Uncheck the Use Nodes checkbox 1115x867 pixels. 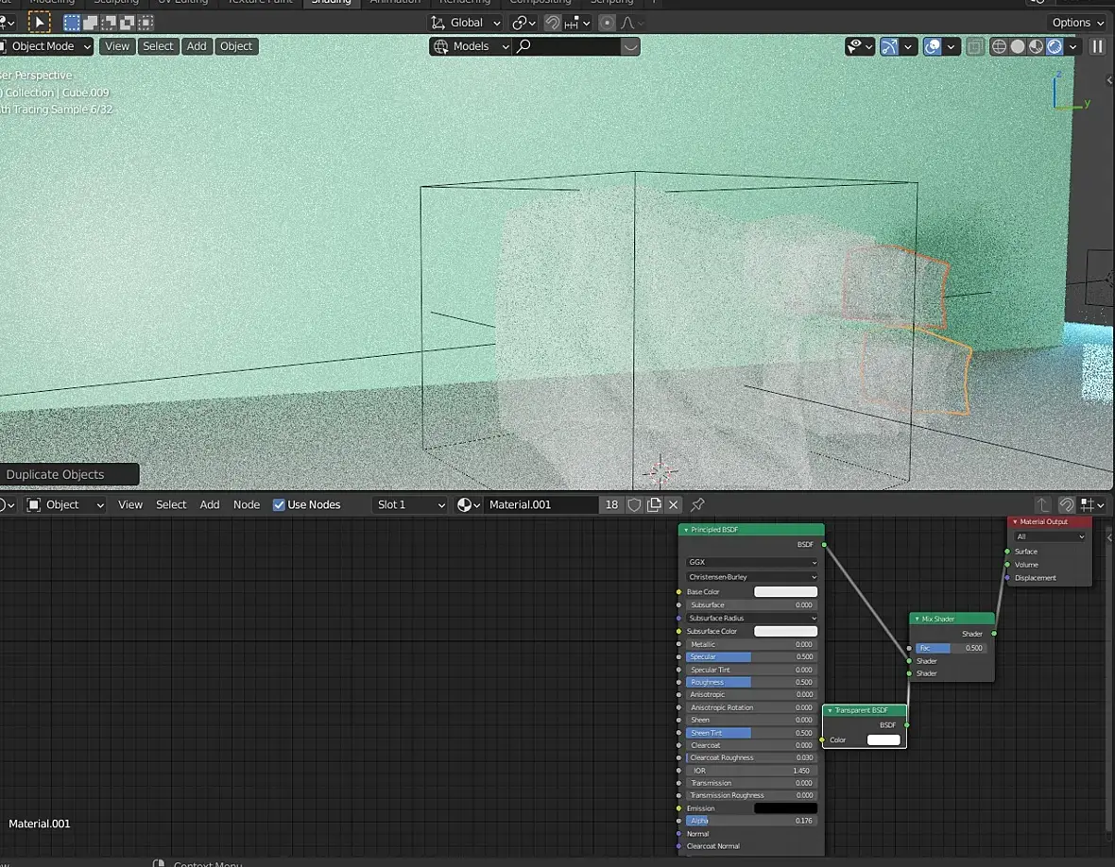click(x=279, y=505)
